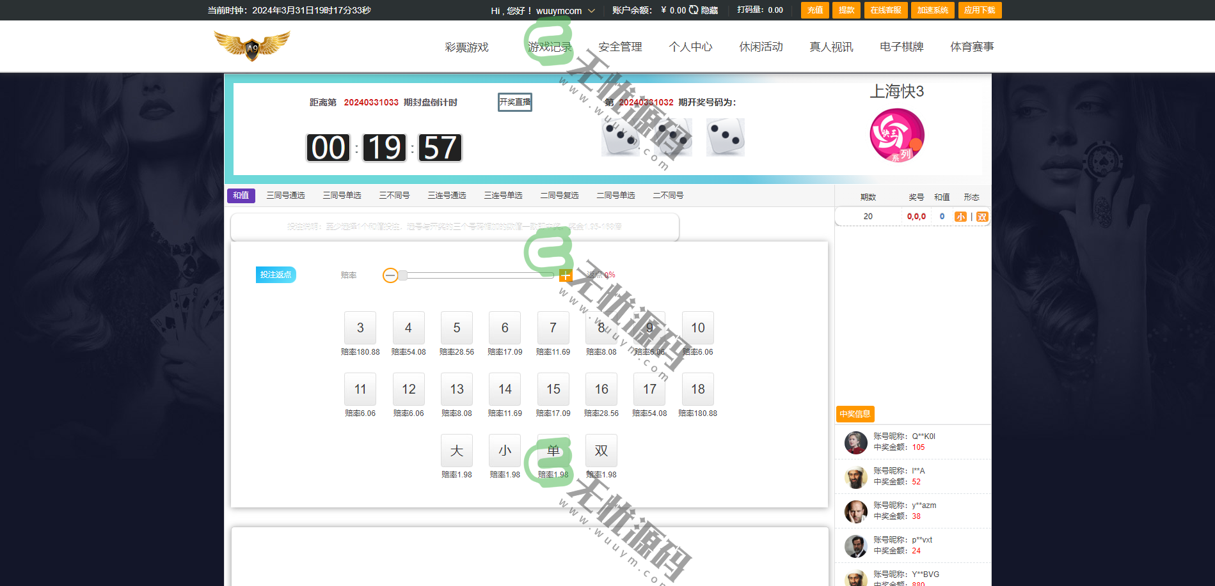Click the first dice result image
Screen dimensions: 1215x586
pos(620,137)
